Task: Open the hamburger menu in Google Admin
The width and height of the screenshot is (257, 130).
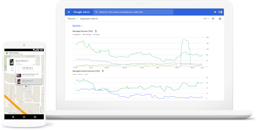Action: [x=69, y=12]
